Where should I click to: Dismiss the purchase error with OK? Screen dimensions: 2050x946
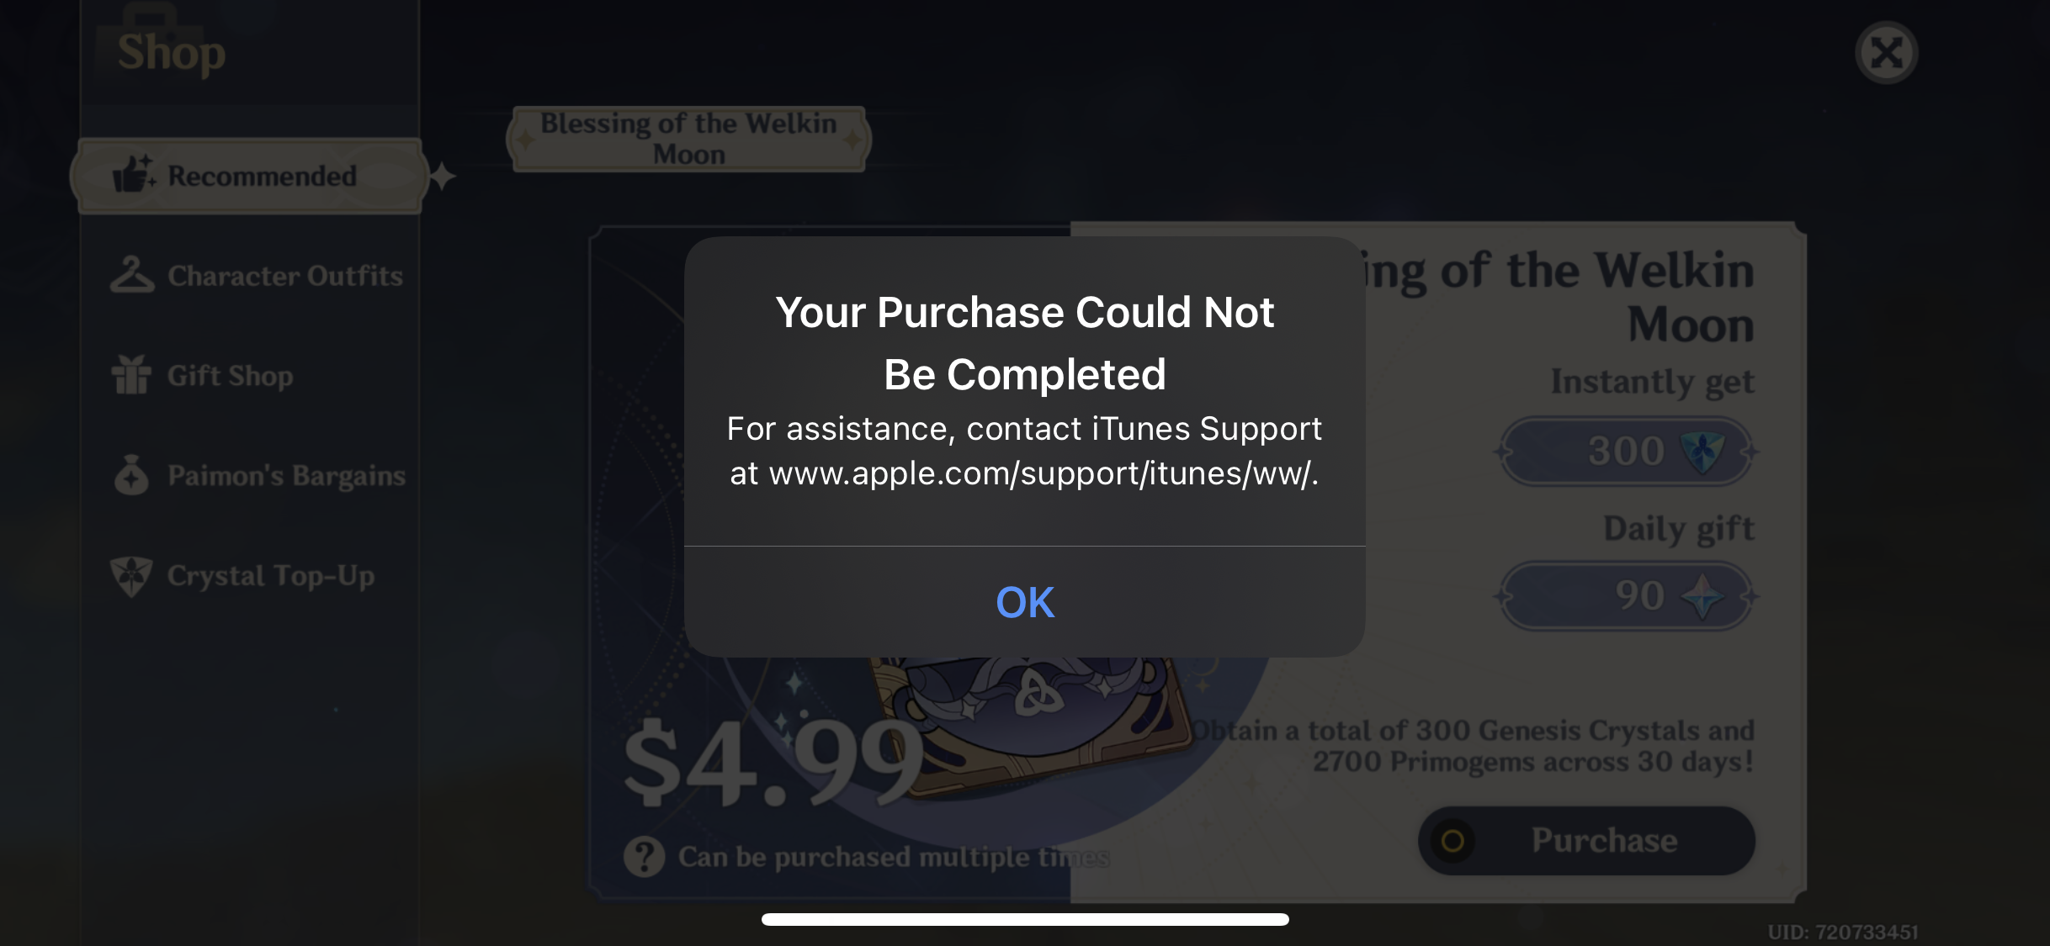point(1024,602)
